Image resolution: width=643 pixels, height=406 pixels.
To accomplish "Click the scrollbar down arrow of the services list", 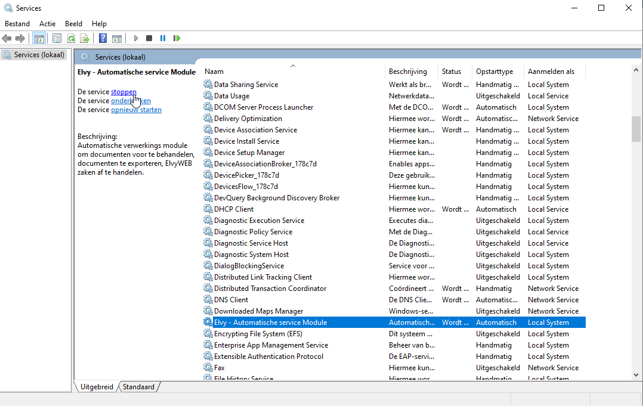I will tap(636, 374).
